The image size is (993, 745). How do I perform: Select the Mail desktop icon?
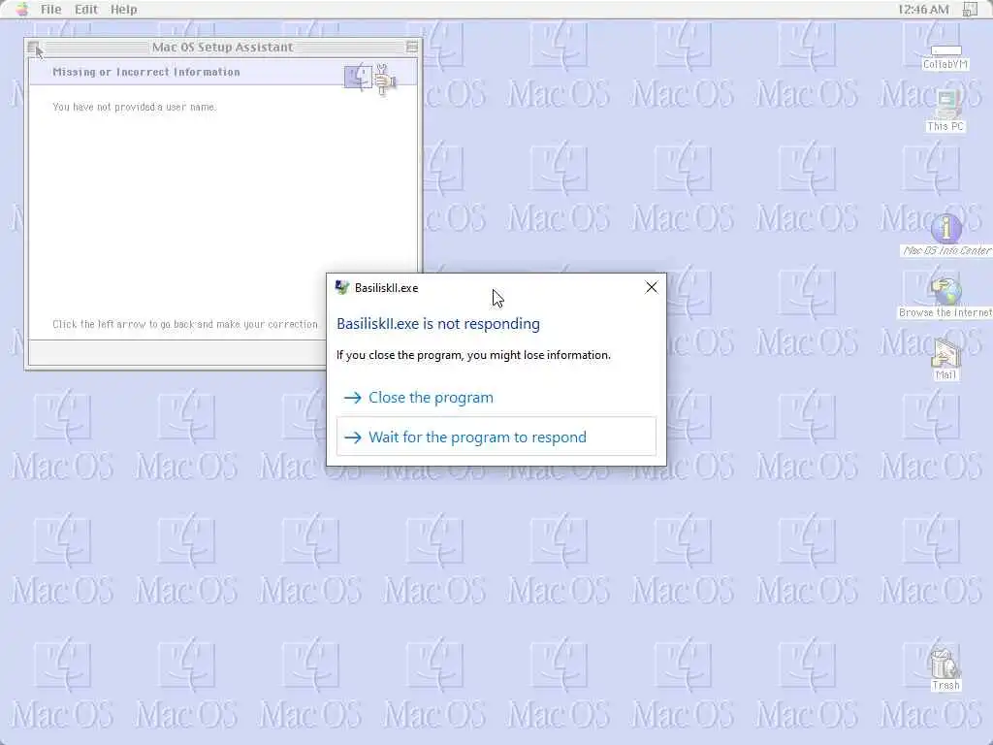click(x=945, y=359)
